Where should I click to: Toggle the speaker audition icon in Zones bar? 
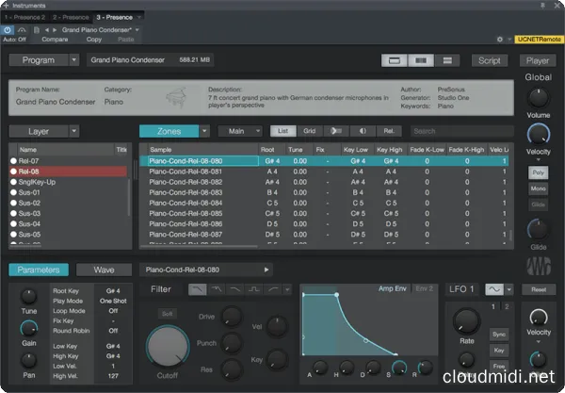(336, 131)
